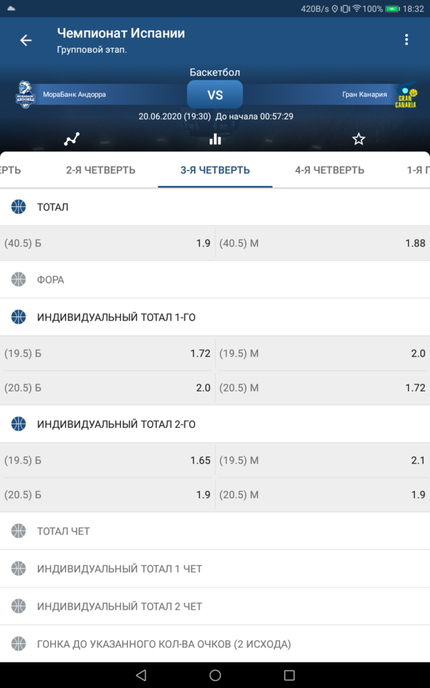Select total (40.5) Б odds 1.9
The width and height of the screenshot is (430, 688).
(107, 243)
